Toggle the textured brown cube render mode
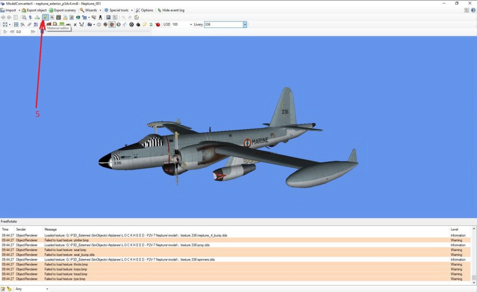477x292 pixels. tap(112, 24)
